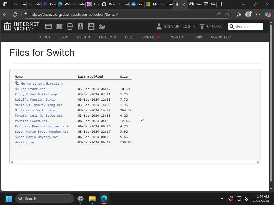Open the VOLUNTEER menu item
Viewport: 274px width, 205px height.
pyautogui.click(x=221, y=37)
